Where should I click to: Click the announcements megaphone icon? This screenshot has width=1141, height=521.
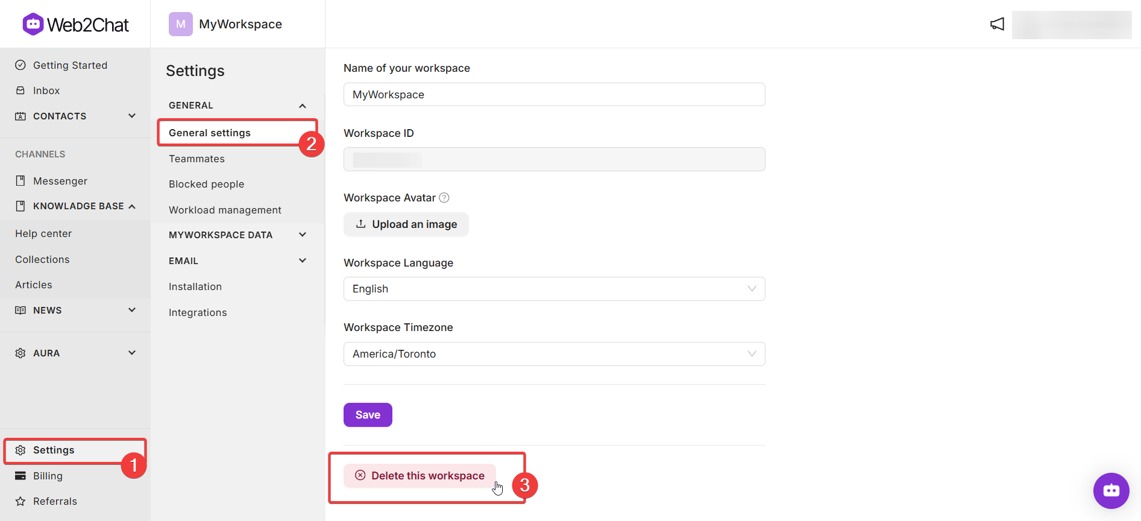(997, 24)
